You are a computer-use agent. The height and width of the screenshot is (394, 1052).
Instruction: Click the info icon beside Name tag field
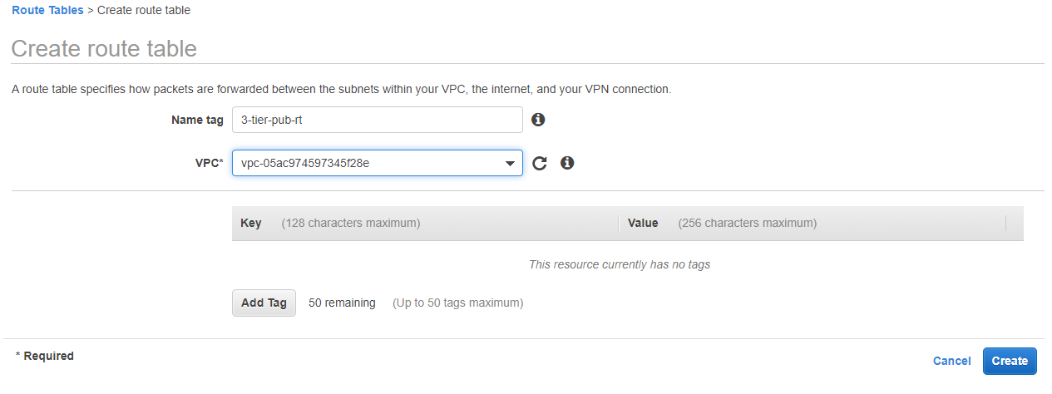click(x=538, y=120)
